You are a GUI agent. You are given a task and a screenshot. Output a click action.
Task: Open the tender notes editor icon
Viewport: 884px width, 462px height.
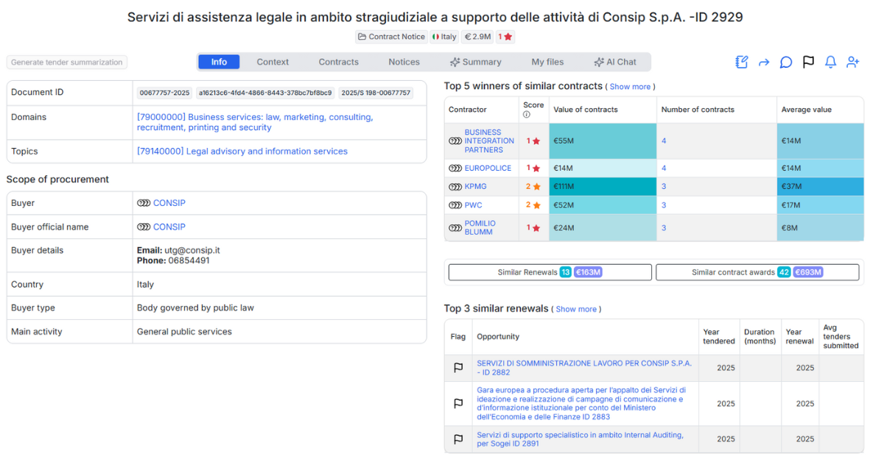741,62
